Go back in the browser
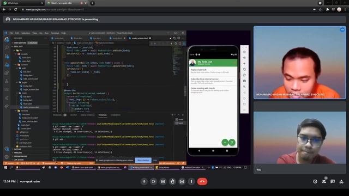The height and width of the screenshot is (196, 349). 4,10
